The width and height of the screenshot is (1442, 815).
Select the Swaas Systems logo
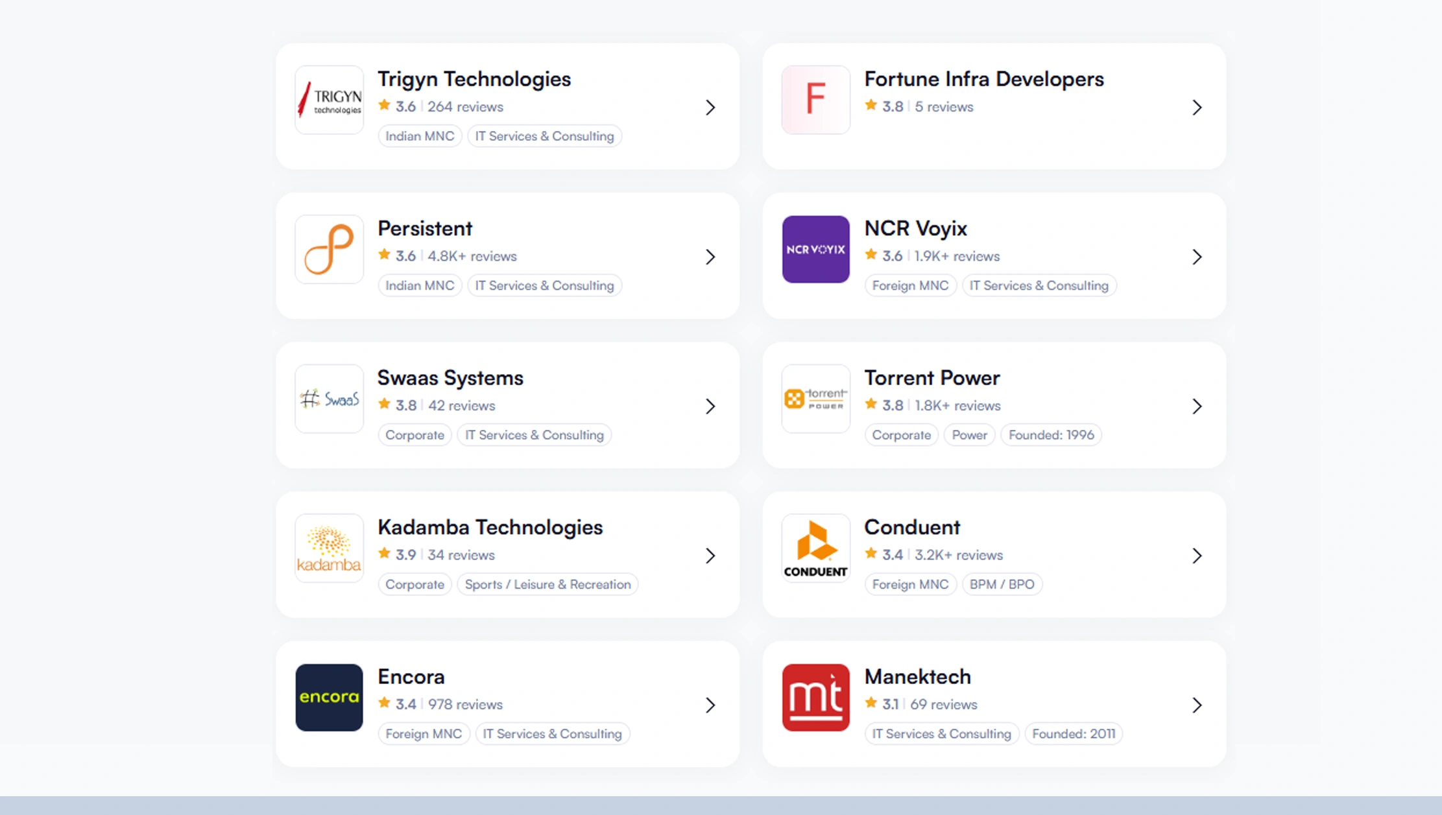pos(329,399)
